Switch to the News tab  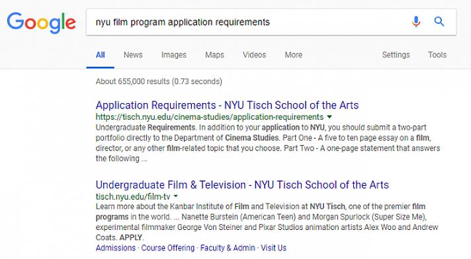(x=133, y=55)
